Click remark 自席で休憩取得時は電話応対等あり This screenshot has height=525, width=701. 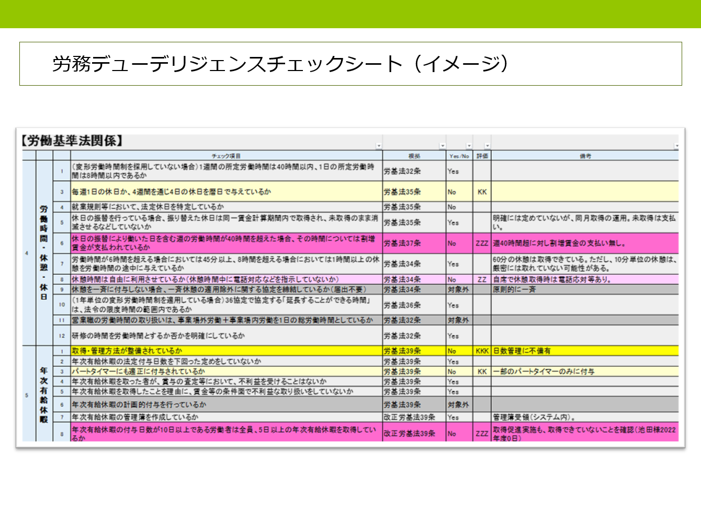tap(585, 279)
